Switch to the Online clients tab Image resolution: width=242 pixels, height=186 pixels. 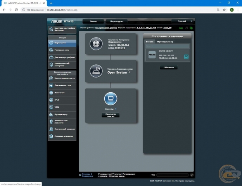click(150, 41)
